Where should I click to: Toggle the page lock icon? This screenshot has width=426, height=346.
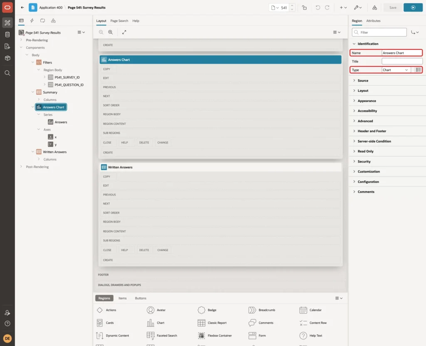click(x=304, y=7)
